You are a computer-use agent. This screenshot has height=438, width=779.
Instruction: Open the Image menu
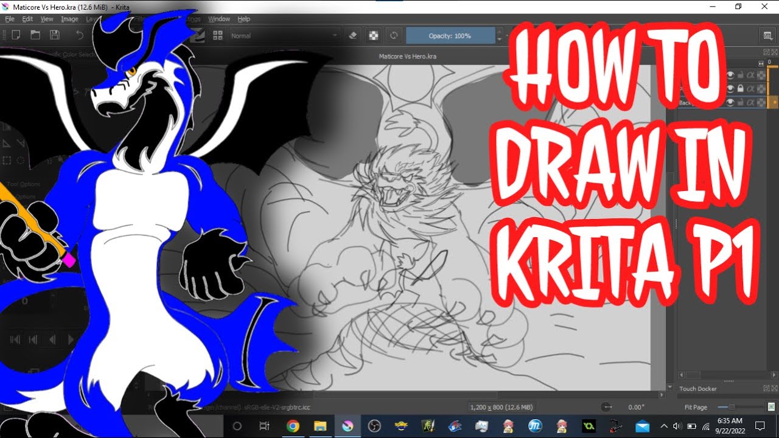(69, 19)
